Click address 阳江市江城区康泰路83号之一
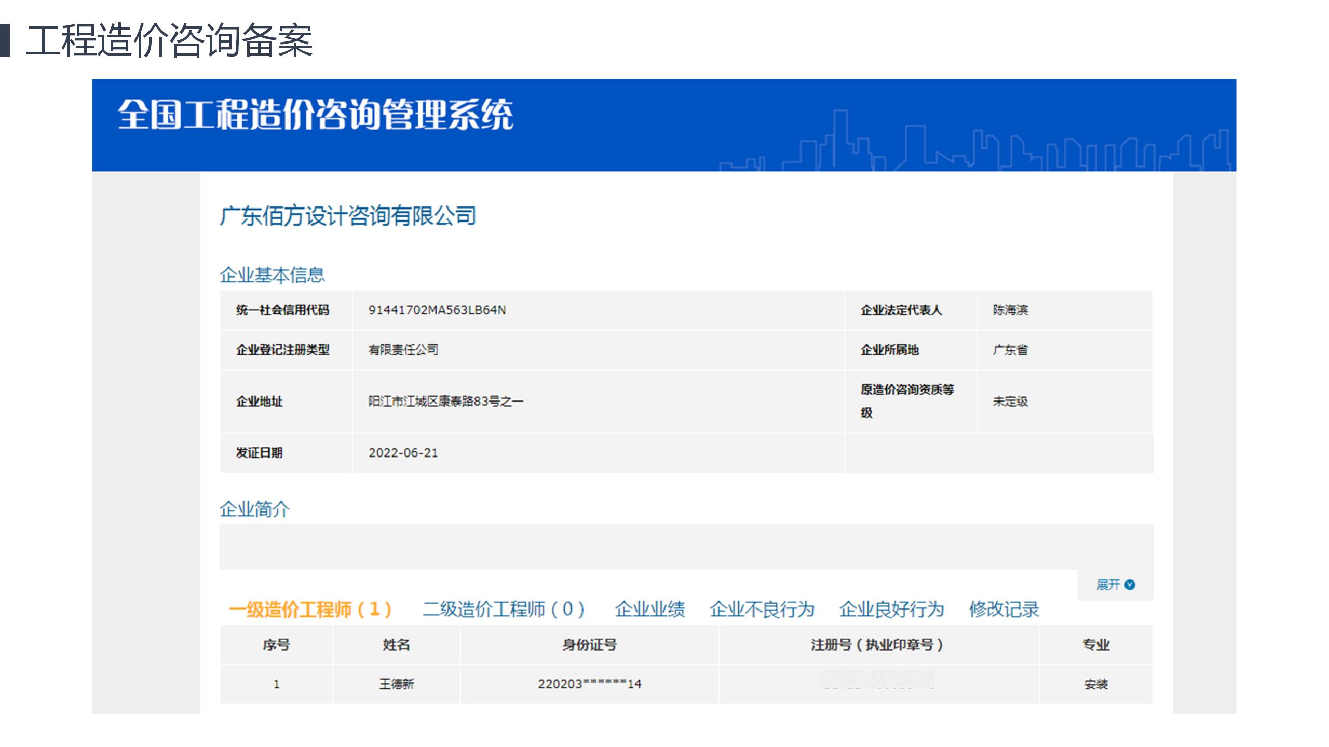Screen dimensions: 1329x747 [446, 401]
